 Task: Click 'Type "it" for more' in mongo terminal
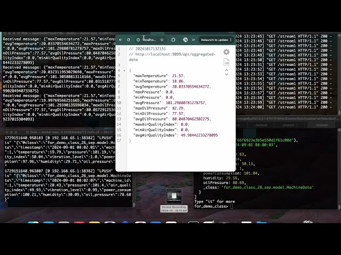tap(214, 201)
